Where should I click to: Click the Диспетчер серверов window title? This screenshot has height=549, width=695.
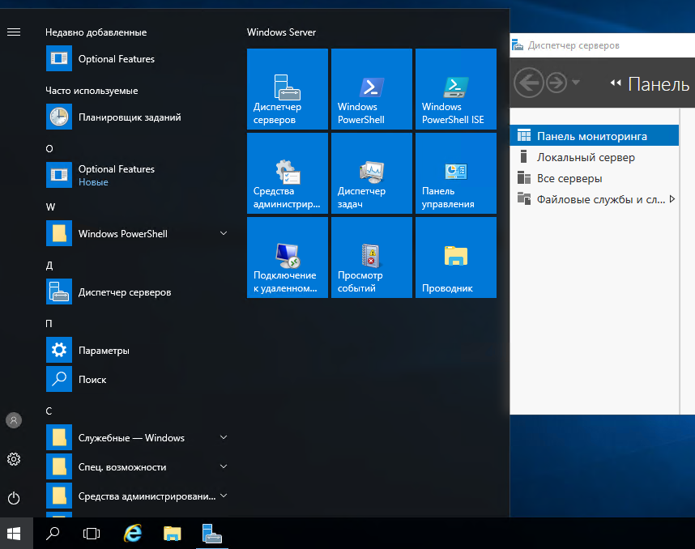coord(573,45)
